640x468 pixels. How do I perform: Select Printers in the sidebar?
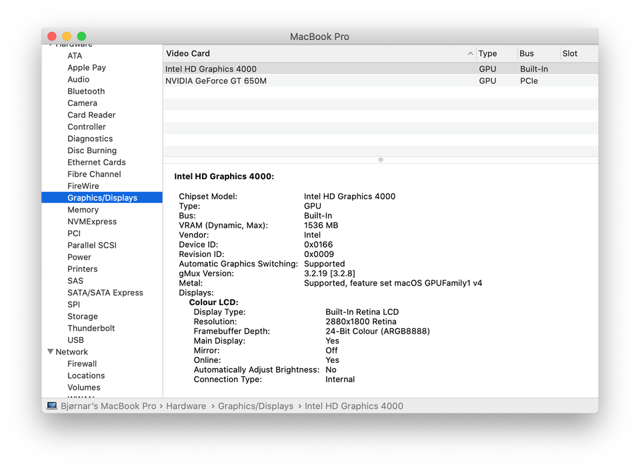click(x=83, y=268)
